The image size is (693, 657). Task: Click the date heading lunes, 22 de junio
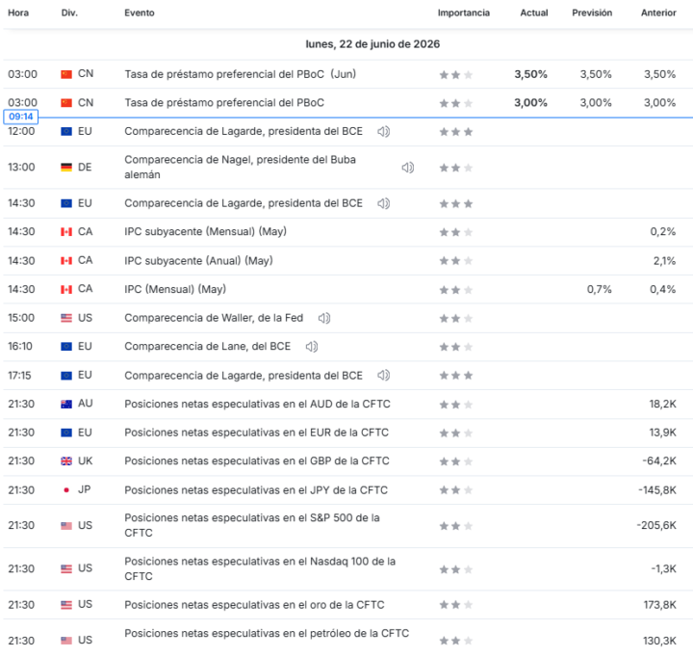[372, 44]
